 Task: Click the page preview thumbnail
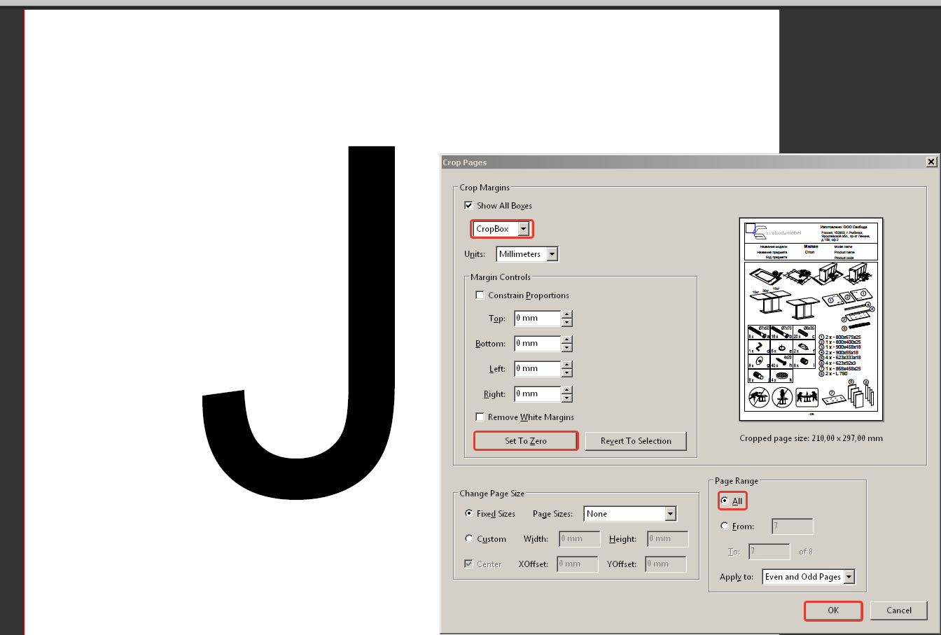(811, 319)
